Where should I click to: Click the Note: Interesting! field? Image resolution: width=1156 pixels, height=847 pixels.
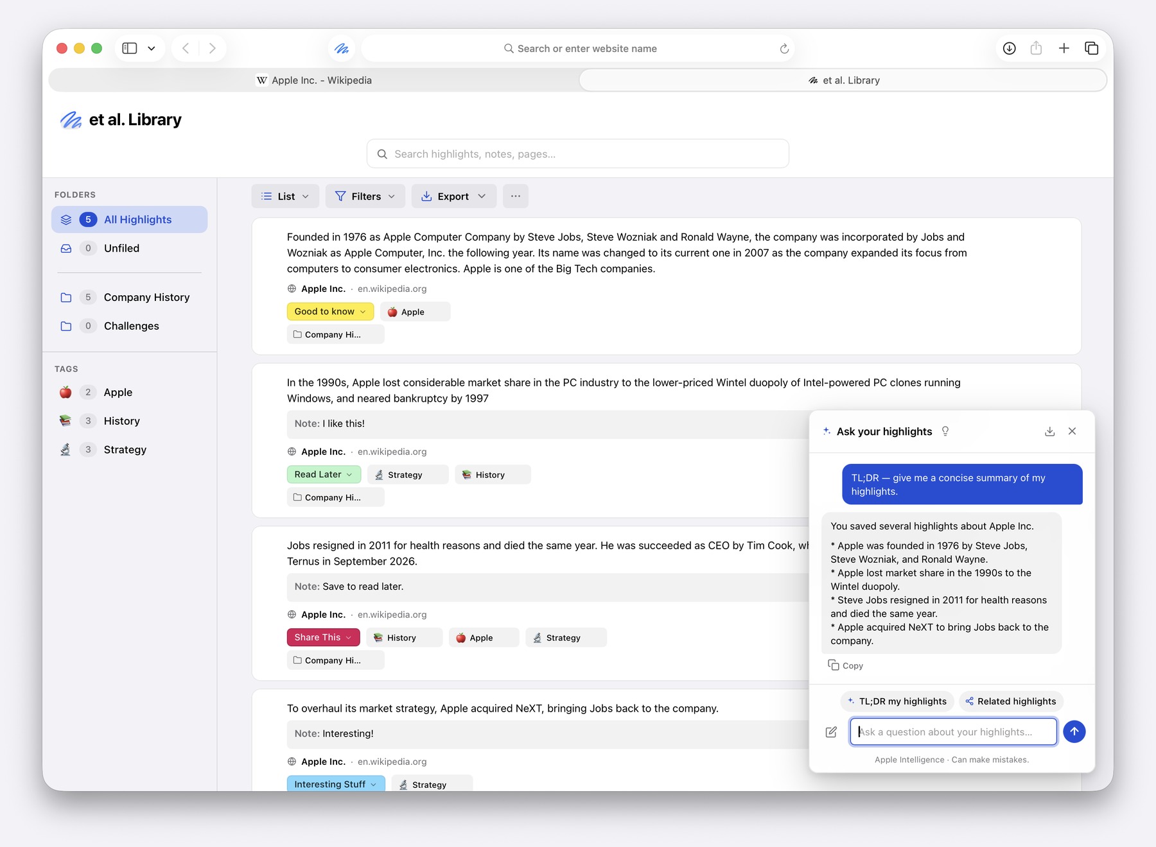[x=548, y=733]
